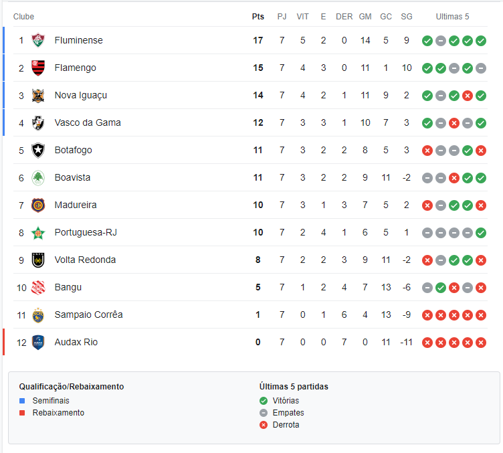Click the Flamengo club crest
Viewport: 503px width, 453px height.
[x=38, y=68]
